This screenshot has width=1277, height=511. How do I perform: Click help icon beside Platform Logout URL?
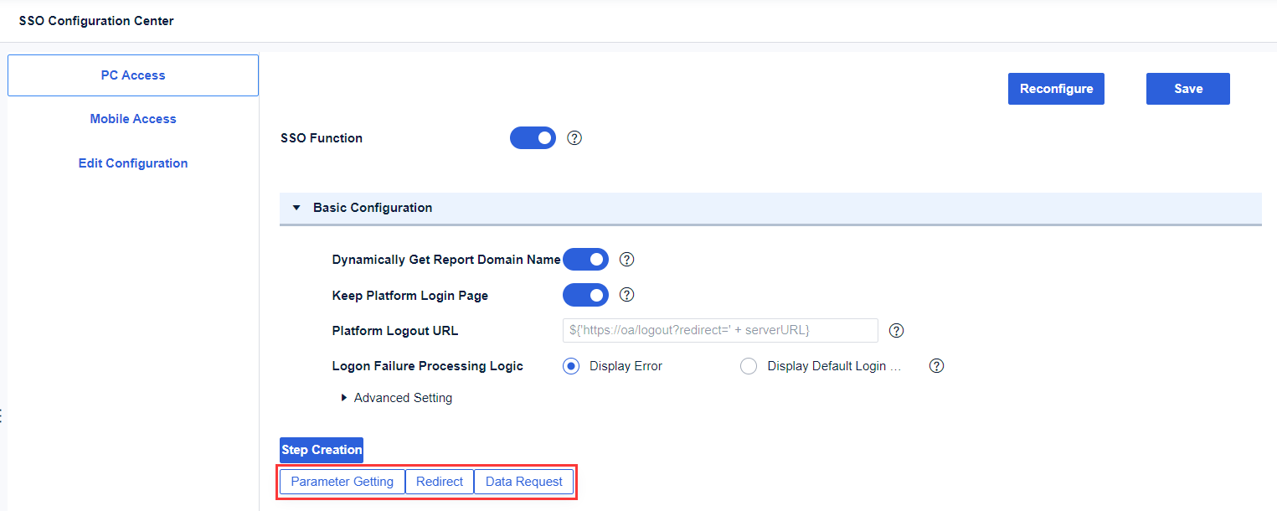896,330
